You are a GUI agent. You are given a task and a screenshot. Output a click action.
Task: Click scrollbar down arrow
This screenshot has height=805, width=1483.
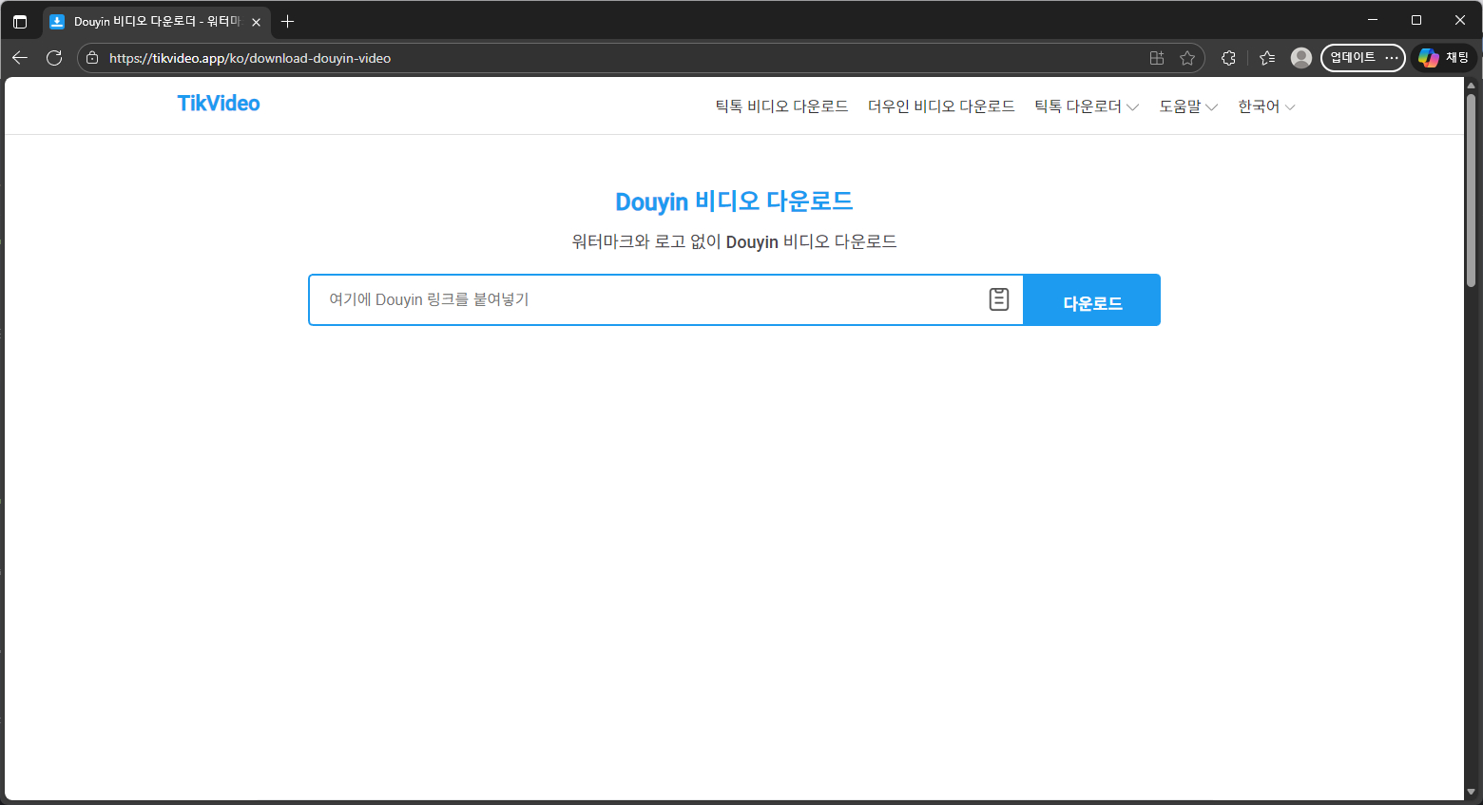(x=1471, y=792)
